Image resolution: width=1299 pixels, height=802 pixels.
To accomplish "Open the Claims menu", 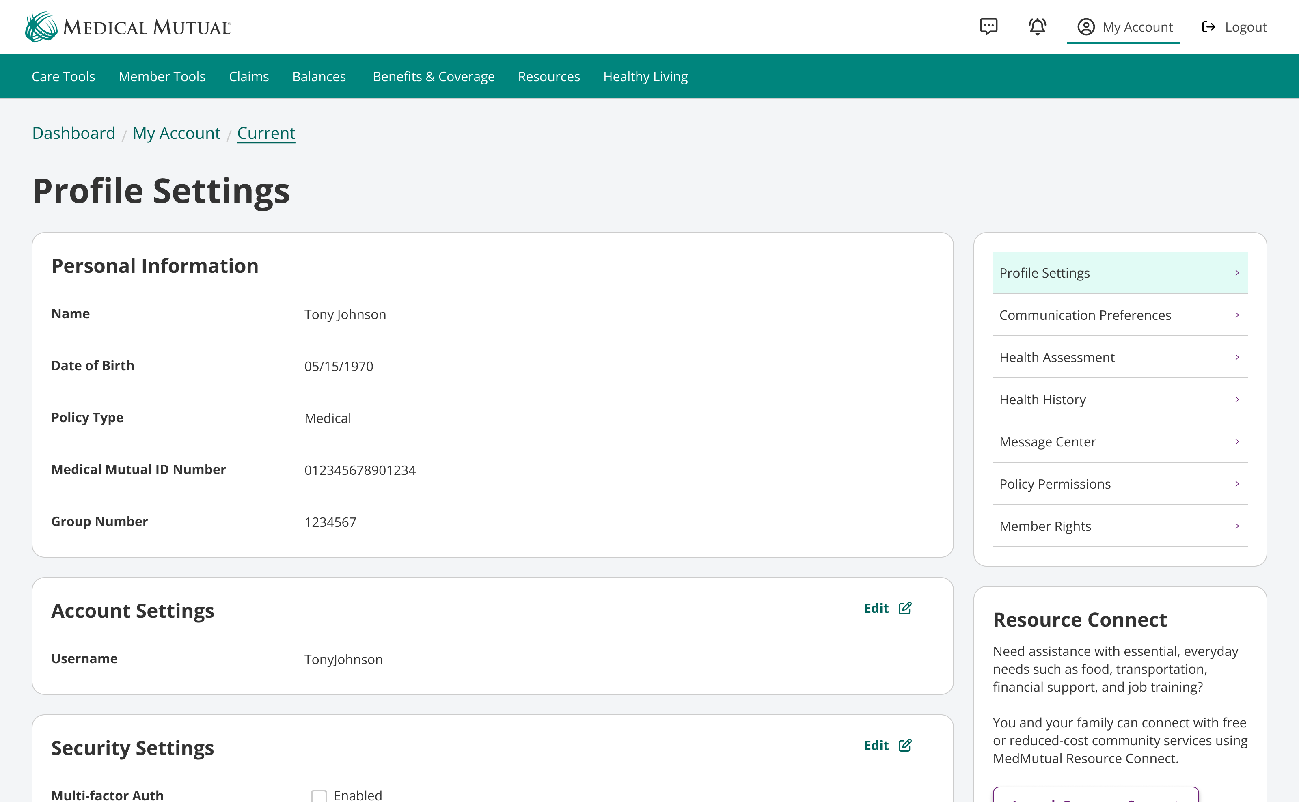I will pyautogui.click(x=249, y=76).
